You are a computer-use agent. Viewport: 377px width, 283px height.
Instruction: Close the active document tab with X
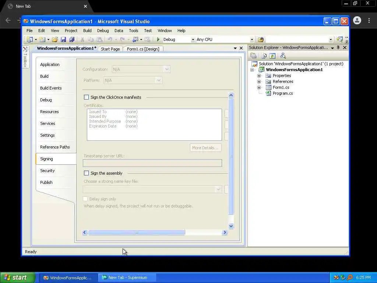pyautogui.click(x=241, y=48)
